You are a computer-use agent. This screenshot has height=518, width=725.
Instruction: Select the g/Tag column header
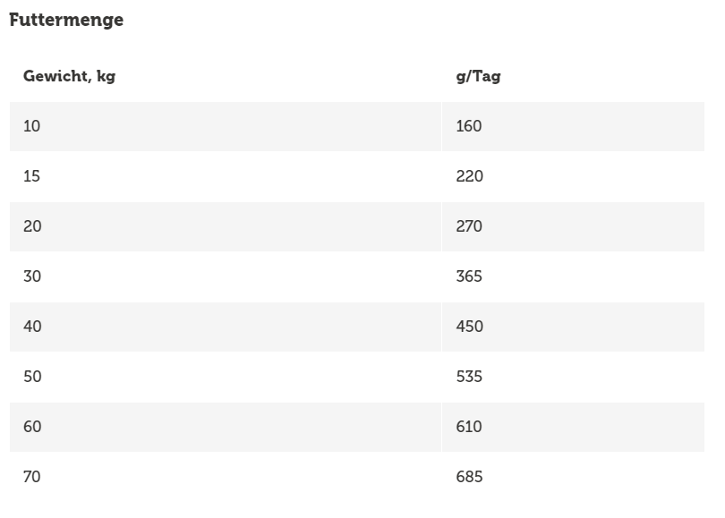[478, 76]
